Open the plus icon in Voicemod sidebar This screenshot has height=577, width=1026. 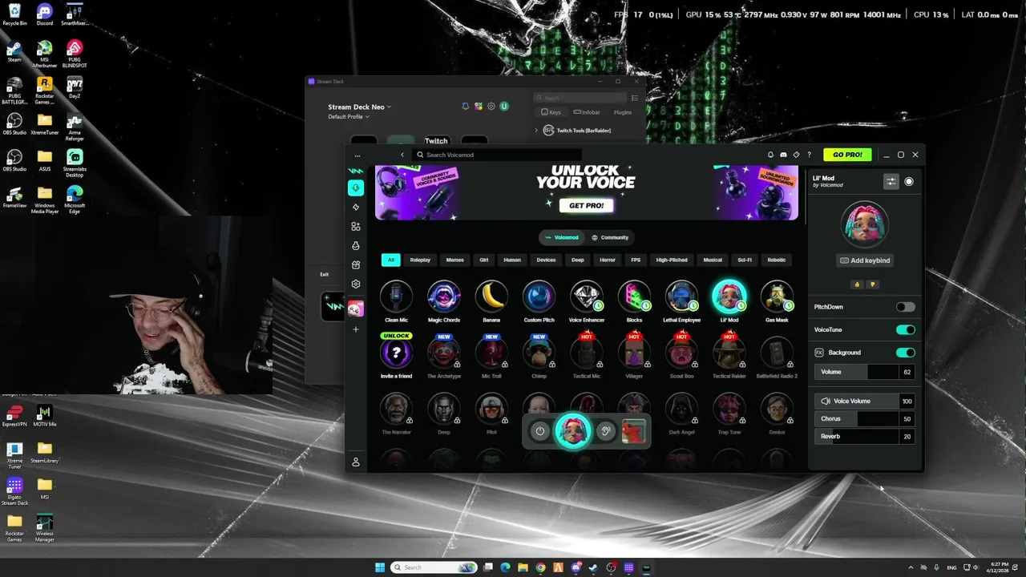pyautogui.click(x=356, y=329)
